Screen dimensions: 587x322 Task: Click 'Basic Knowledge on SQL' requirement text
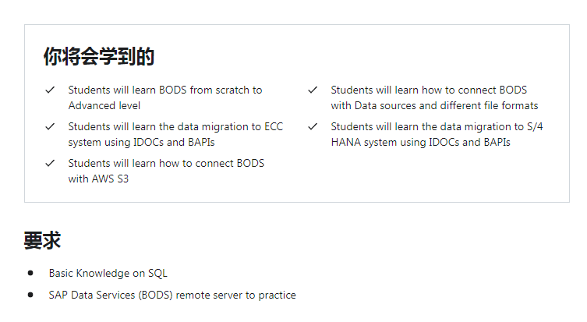click(108, 274)
